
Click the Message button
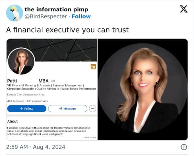pos(68,109)
